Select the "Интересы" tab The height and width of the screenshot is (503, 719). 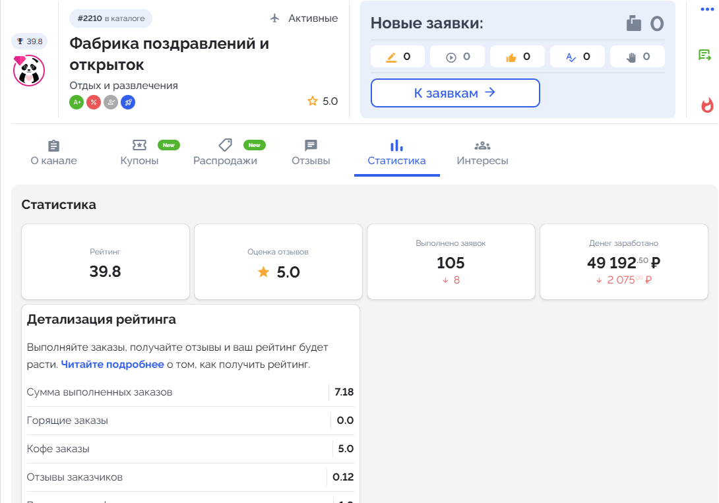(482, 153)
